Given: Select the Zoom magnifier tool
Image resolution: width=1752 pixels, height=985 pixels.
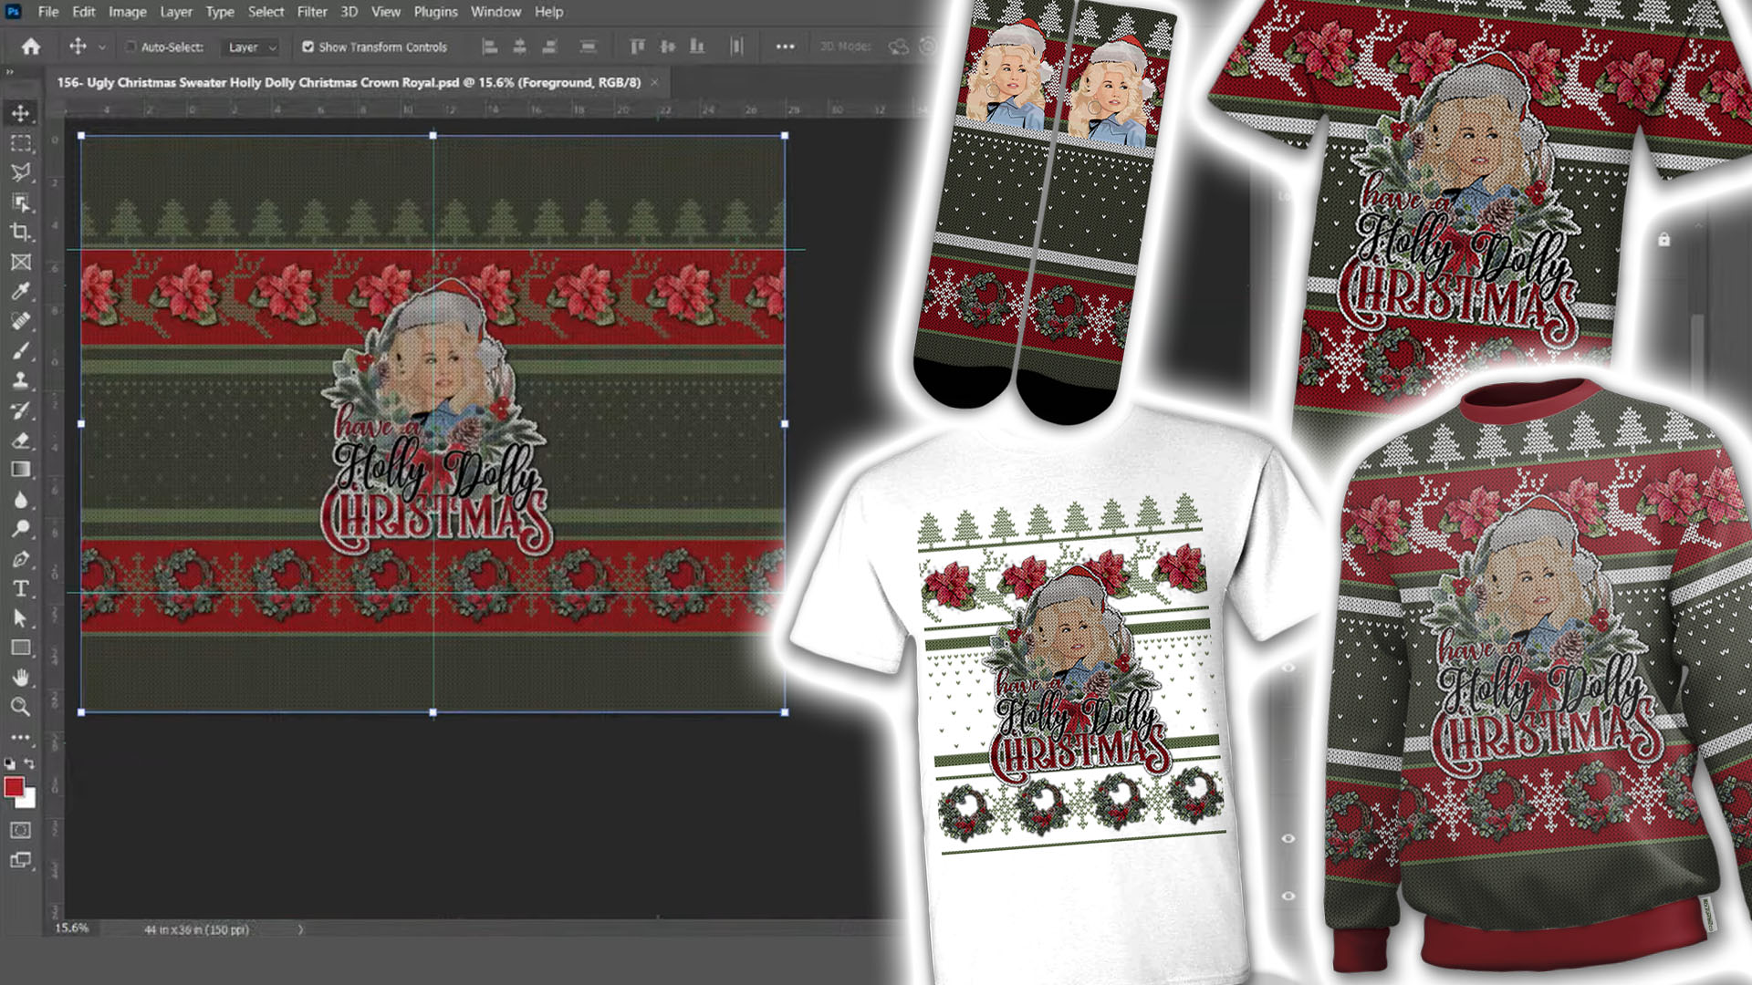Looking at the screenshot, I should pos(21,707).
